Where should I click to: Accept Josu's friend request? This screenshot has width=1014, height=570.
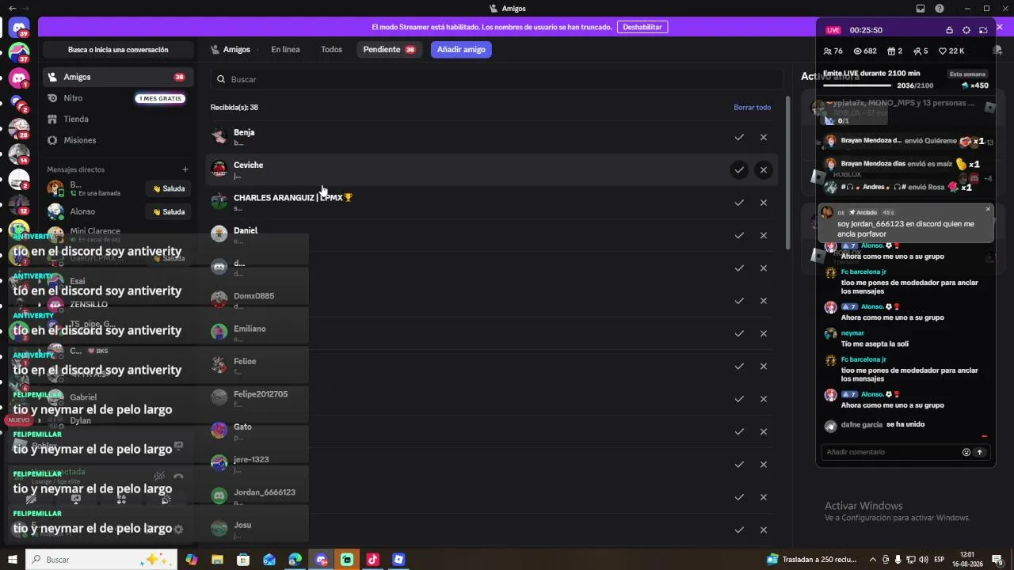739,530
